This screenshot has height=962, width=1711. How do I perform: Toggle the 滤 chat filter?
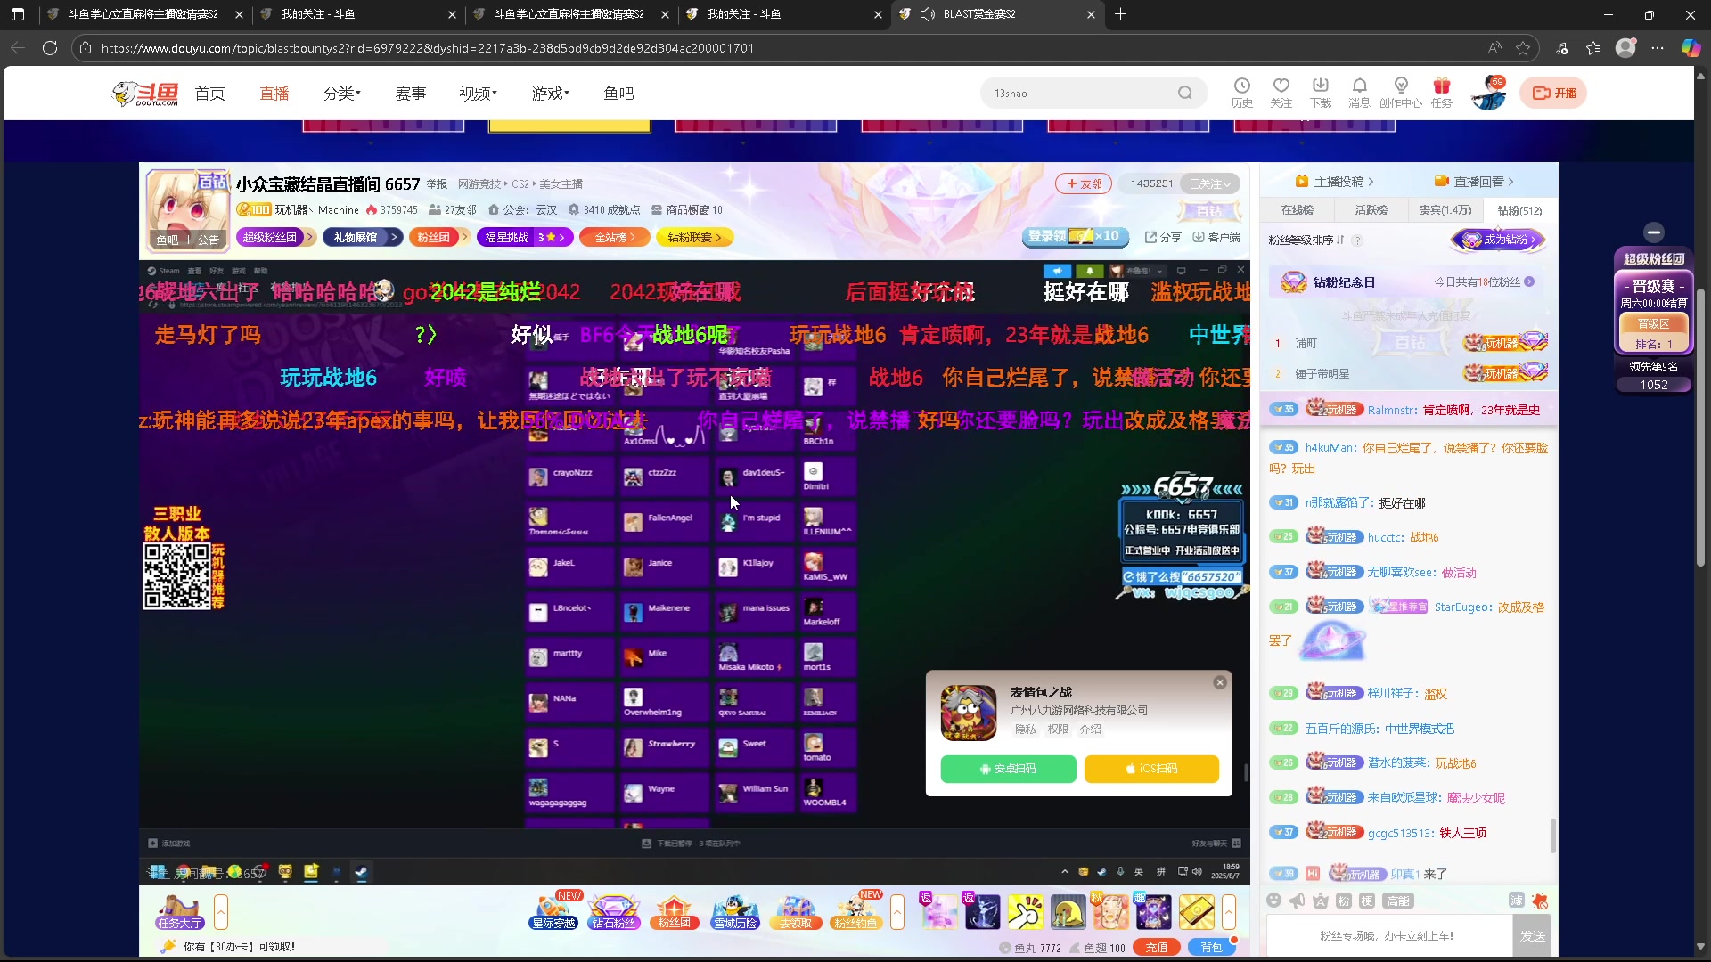pyautogui.click(x=1516, y=901)
